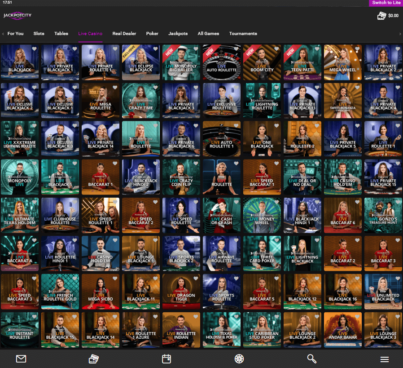The height and width of the screenshot is (368, 403).
Task: Switch to the For You tab
Action: pos(15,34)
